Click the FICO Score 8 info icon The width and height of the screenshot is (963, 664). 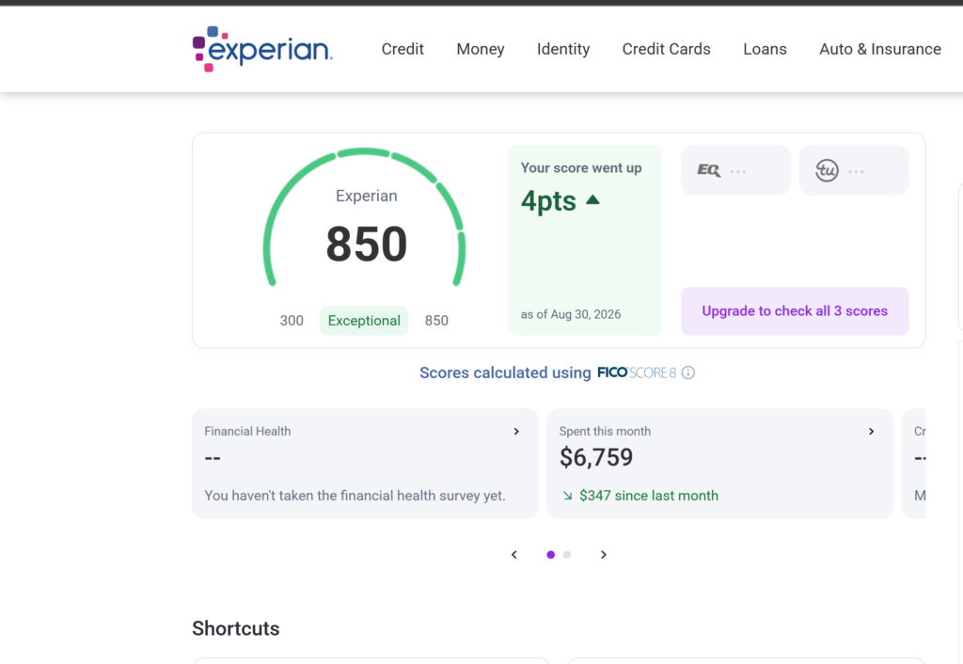(x=687, y=372)
